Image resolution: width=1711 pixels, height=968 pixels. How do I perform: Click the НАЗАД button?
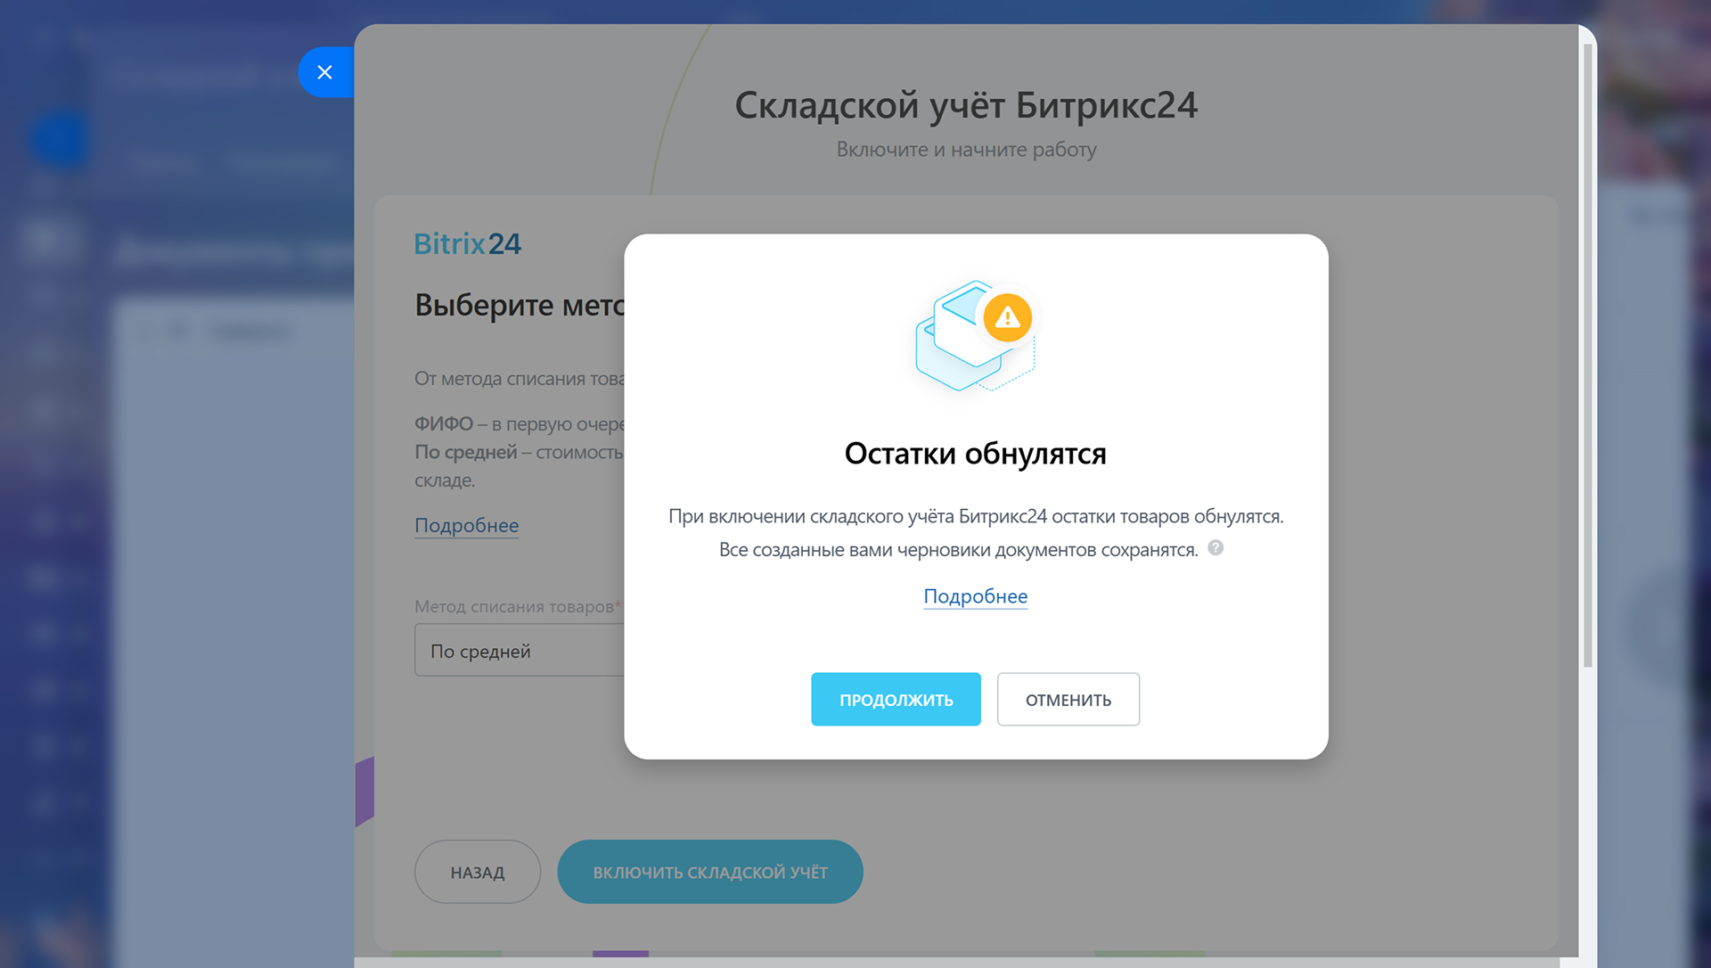click(x=478, y=872)
